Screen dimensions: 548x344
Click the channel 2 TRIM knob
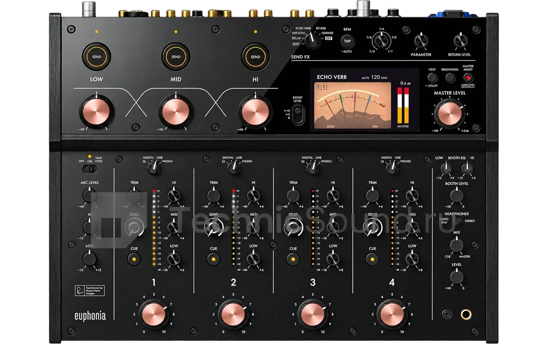tap(214, 196)
